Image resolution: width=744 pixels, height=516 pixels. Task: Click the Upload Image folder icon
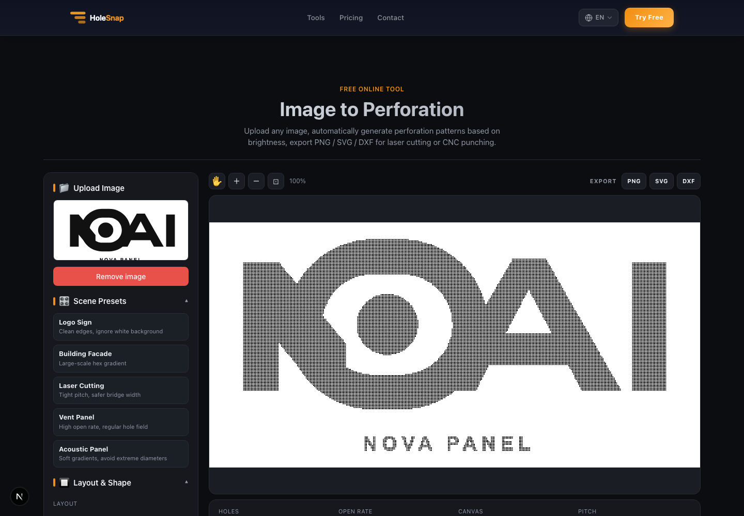pyautogui.click(x=64, y=188)
